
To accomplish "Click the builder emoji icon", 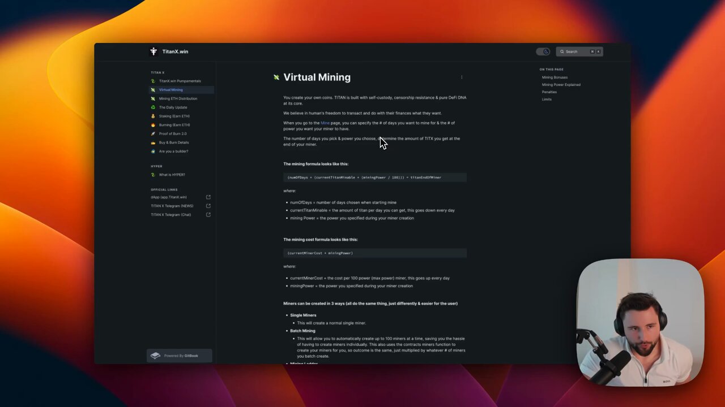I will 153,151.
